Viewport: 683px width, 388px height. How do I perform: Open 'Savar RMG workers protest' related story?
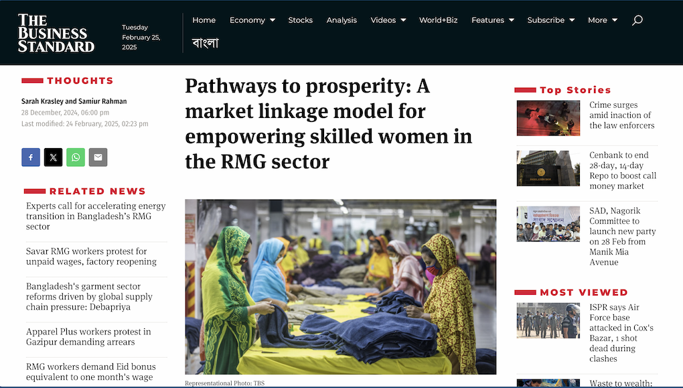point(91,257)
